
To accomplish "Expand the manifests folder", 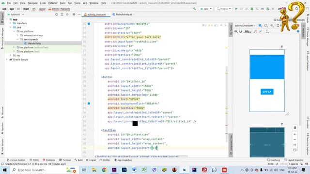I will [x=11, y=23].
